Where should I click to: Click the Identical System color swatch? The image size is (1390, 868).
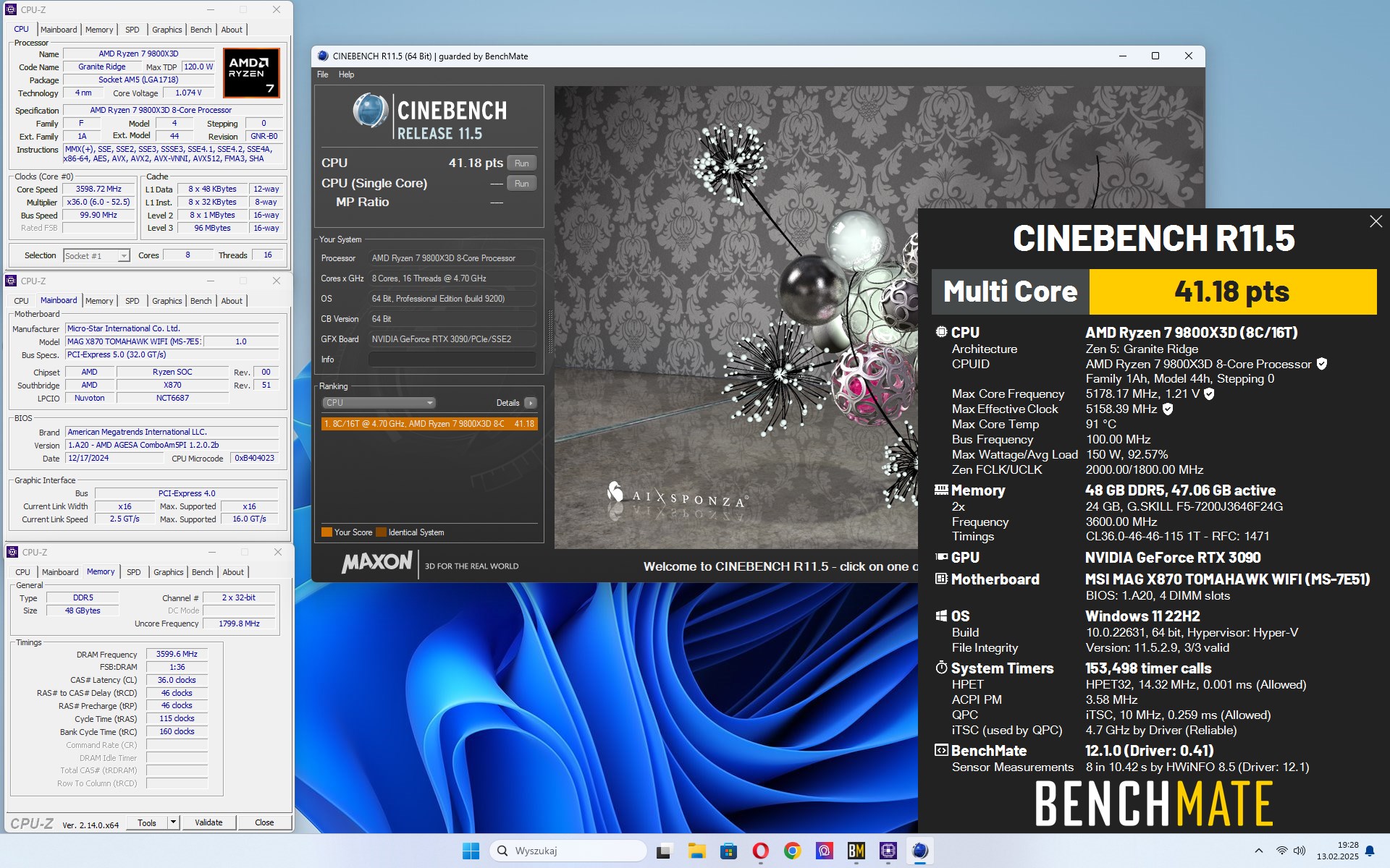pos(381,532)
